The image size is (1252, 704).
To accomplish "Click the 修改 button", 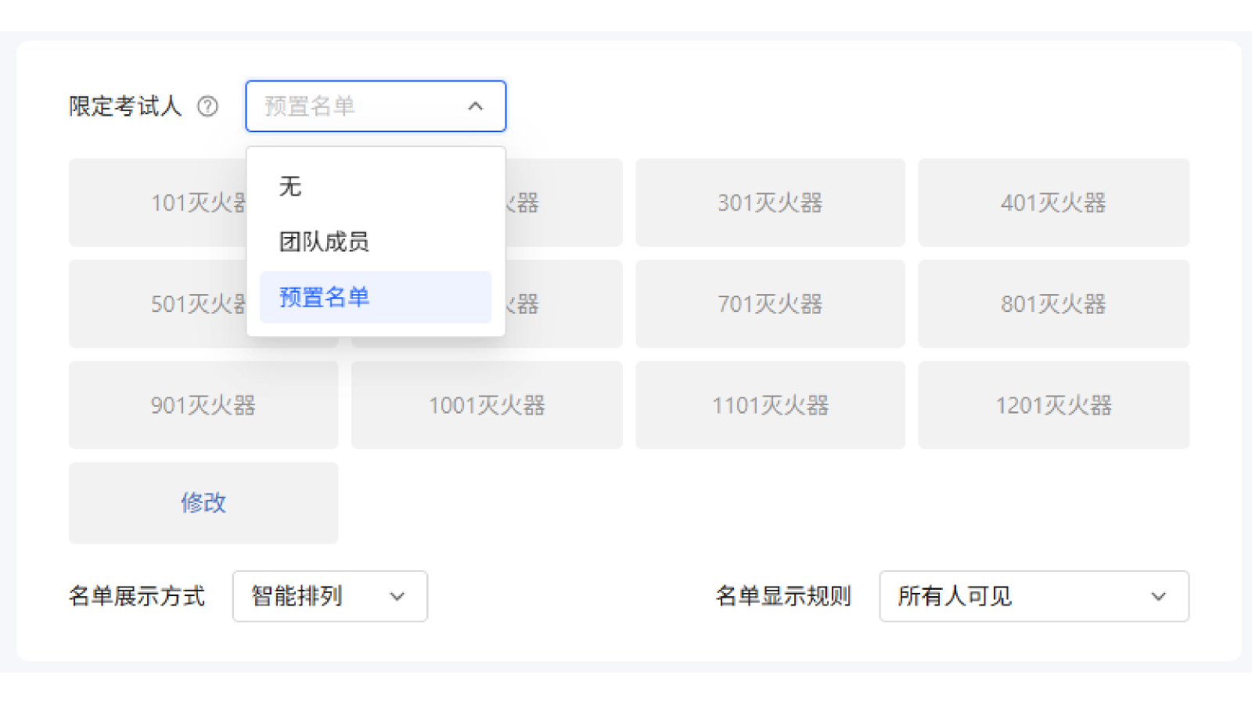I will pos(203,504).
